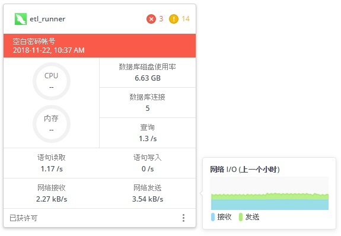Click the 数据库磁盘使用率 6.63 GB metric
341x236 pixels.
click(x=148, y=73)
